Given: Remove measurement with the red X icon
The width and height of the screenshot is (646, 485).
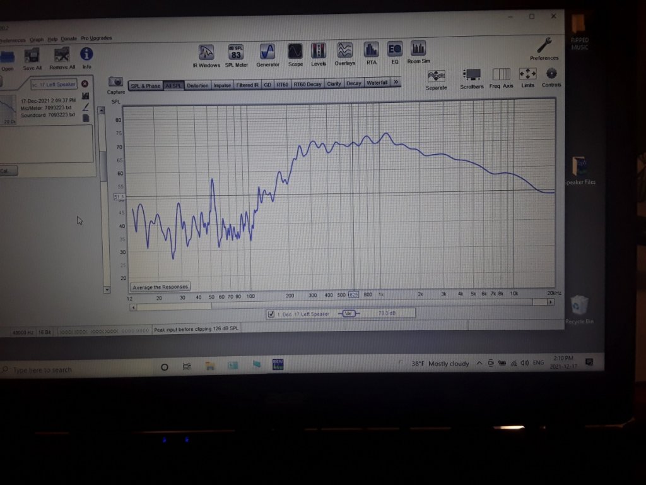Looking at the screenshot, I should pos(85,84).
